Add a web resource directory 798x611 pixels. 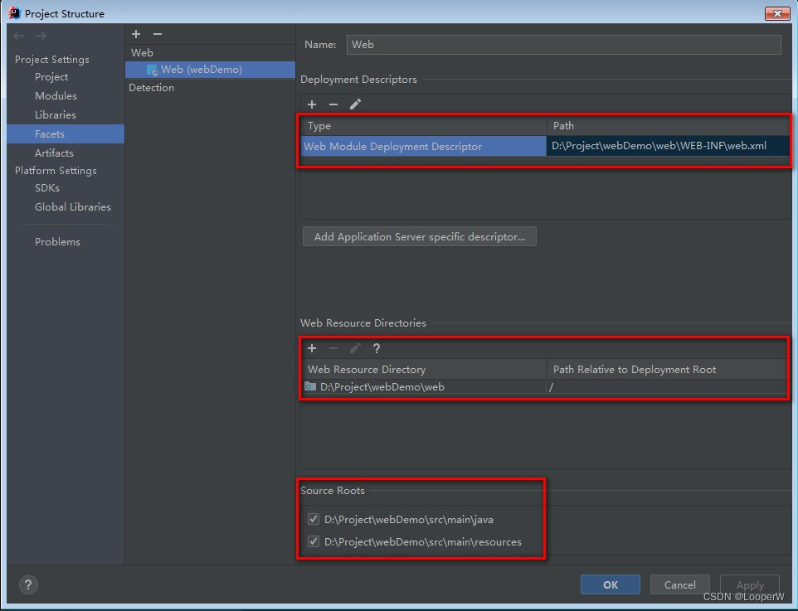coord(312,348)
